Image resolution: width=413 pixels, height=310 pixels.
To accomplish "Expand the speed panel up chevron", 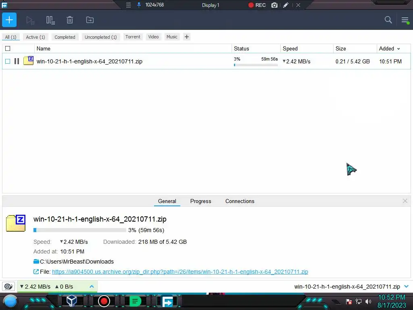I will [92, 287].
